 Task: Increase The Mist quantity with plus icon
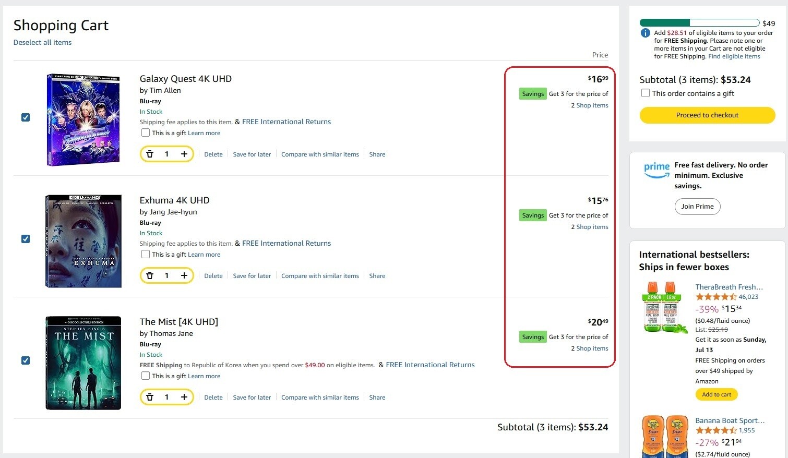pos(184,397)
